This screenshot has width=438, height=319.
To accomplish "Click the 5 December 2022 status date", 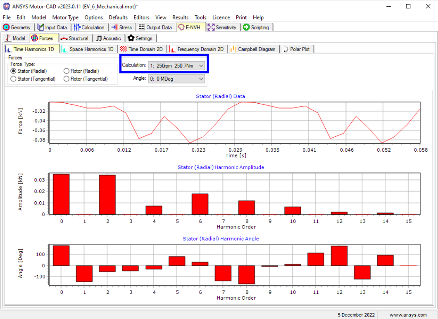I will coord(356,315).
